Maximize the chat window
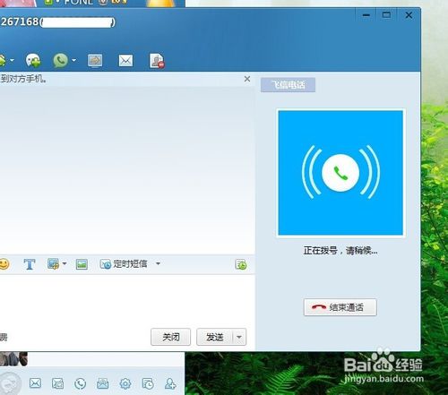 click(x=387, y=15)
